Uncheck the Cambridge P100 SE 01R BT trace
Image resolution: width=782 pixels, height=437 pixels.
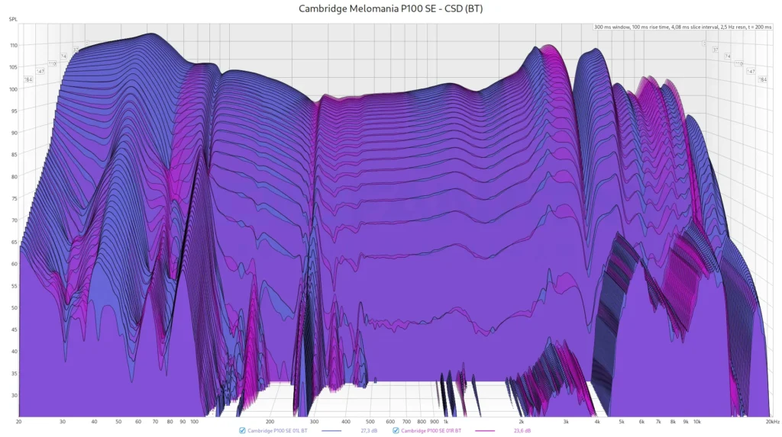coord(396,431)
